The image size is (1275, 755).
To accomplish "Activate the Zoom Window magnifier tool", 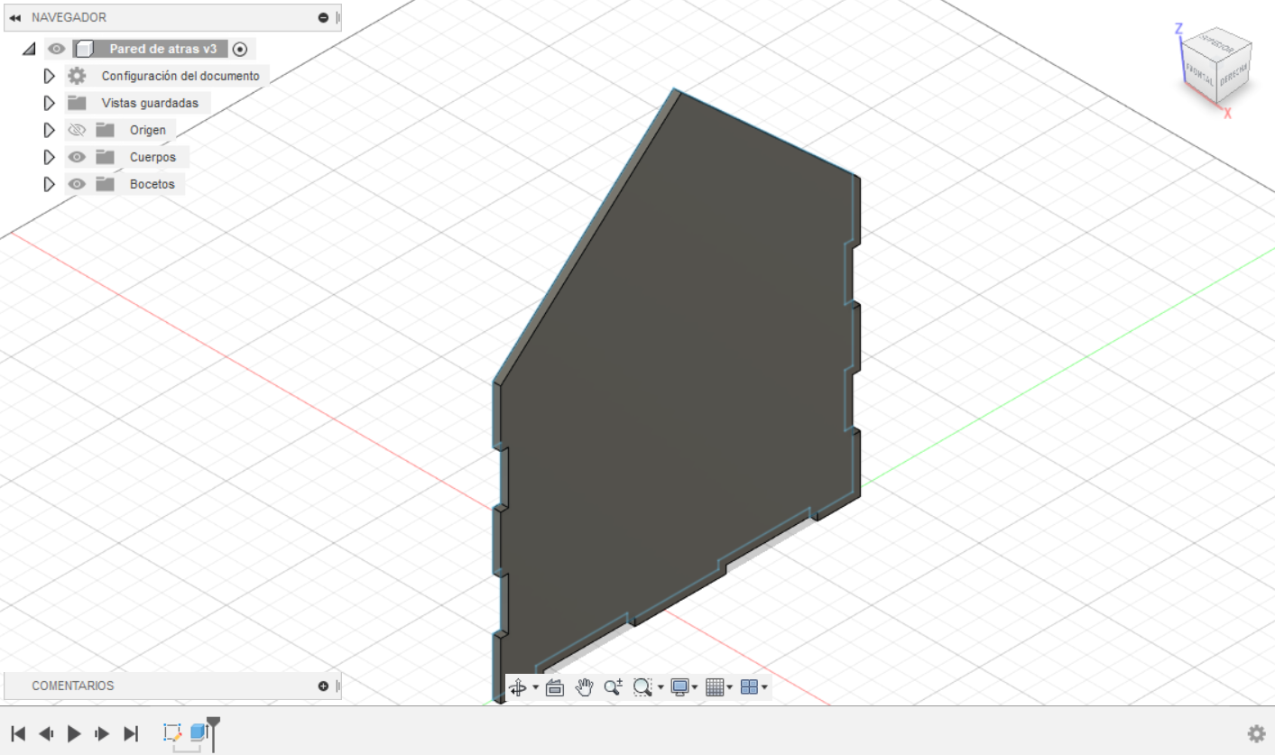I will [x=642, y=687].
